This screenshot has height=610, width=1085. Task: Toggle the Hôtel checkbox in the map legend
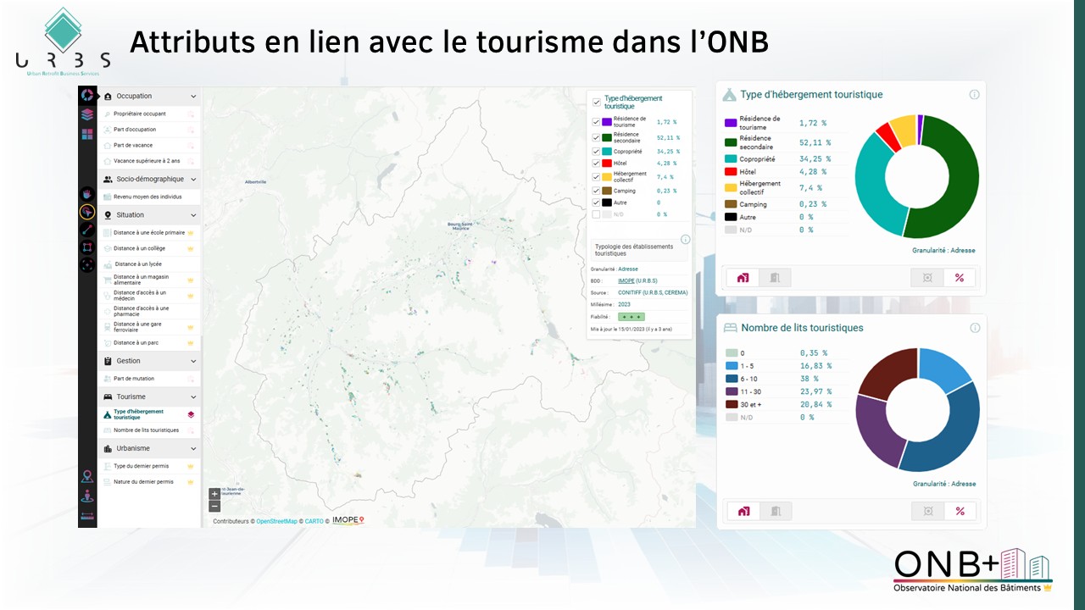pos(596,163)
